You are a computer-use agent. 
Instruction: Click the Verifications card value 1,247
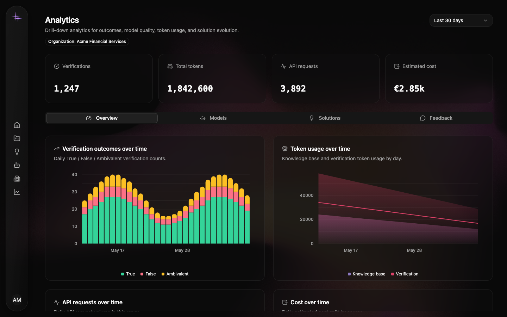pyautogui.click(x=67, y=88)
